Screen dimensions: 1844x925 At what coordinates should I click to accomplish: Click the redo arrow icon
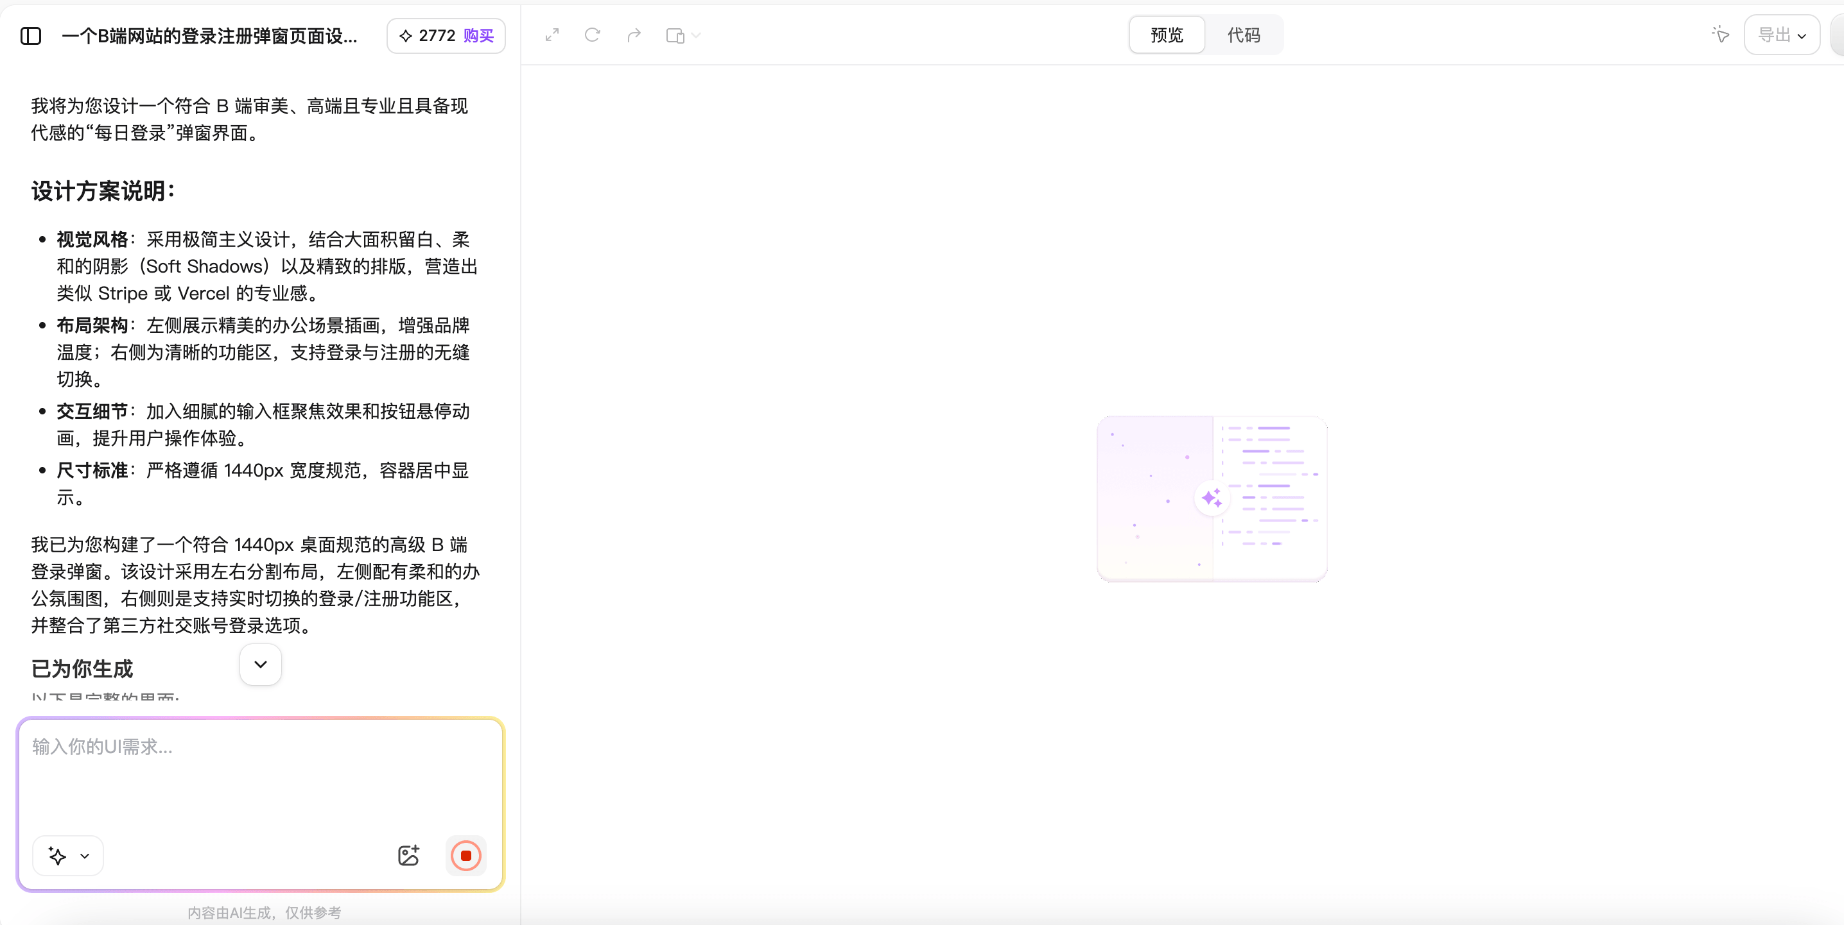coord(634,35)
